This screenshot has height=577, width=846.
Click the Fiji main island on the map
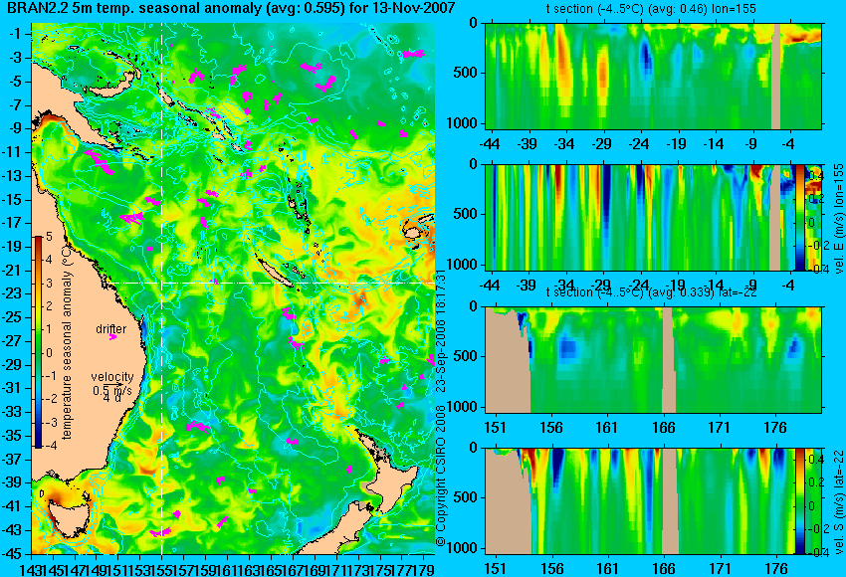(414, 233)
